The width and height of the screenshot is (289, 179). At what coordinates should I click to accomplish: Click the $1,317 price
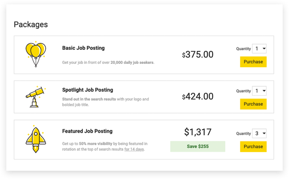(x=197, y=132)
